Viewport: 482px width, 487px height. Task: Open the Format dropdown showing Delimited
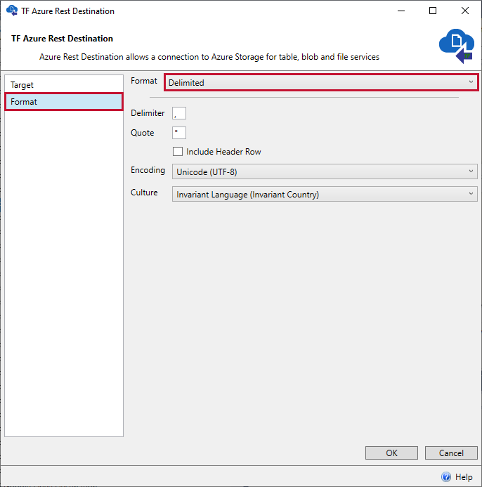(321, 83)
